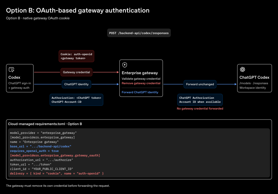Click the 'ChatGPT Codex' box title
Image resolution: width=278 pixels, height=194 pixels.
click(254, 77)
